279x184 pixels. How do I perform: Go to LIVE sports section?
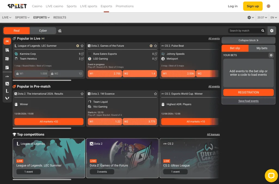point(89,6)
